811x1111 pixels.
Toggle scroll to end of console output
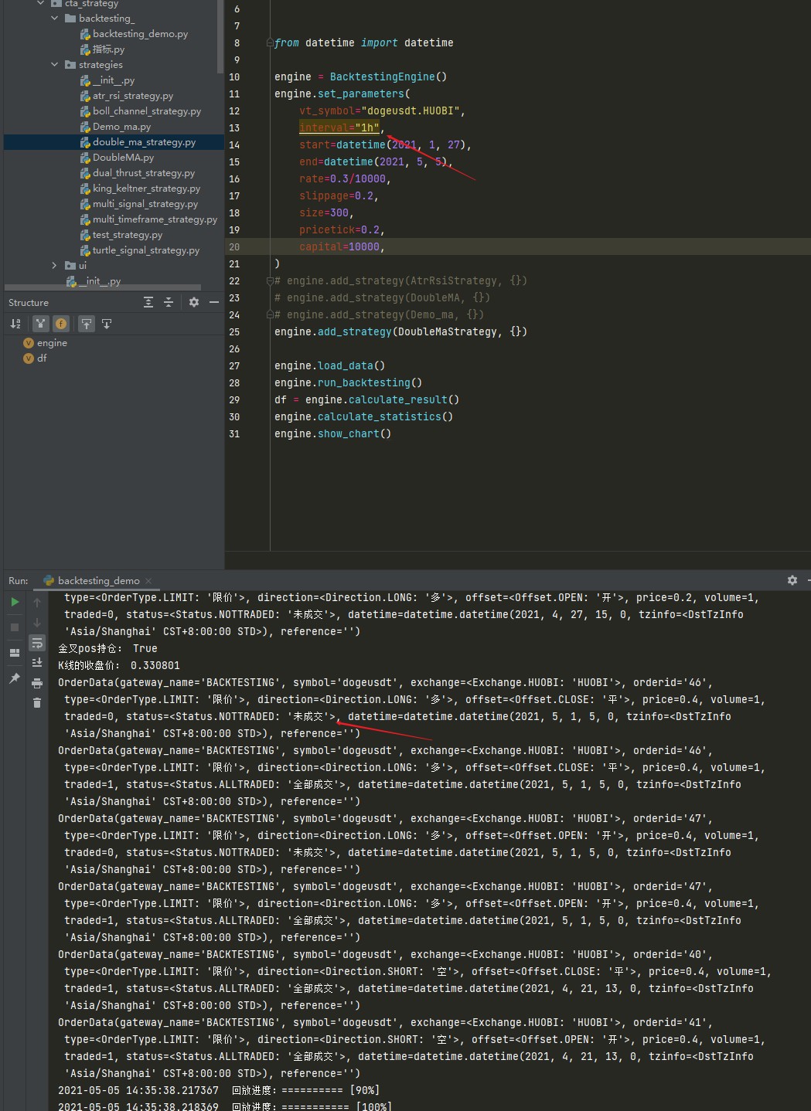37,663
